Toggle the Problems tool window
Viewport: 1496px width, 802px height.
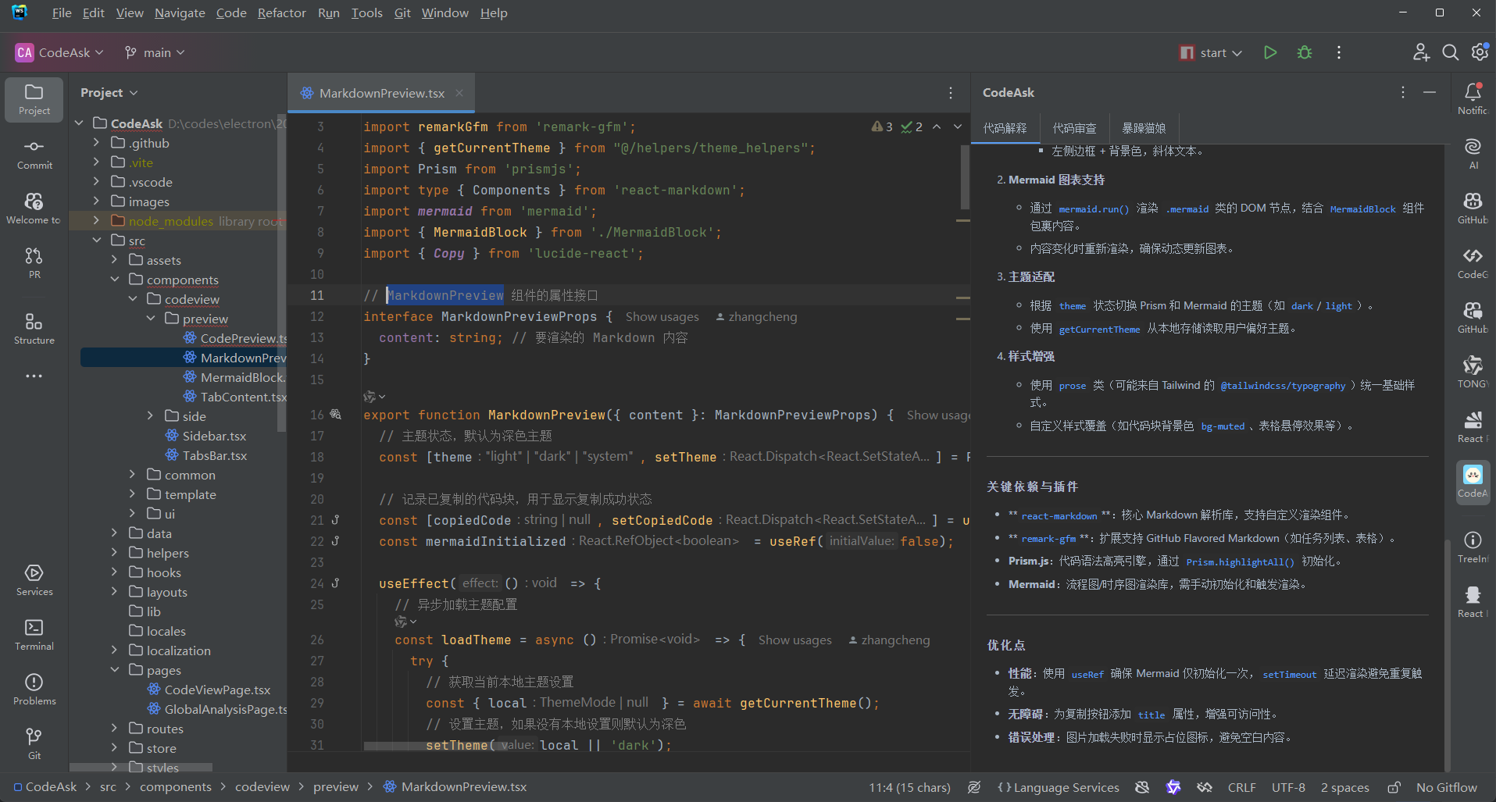click(34, 687)
